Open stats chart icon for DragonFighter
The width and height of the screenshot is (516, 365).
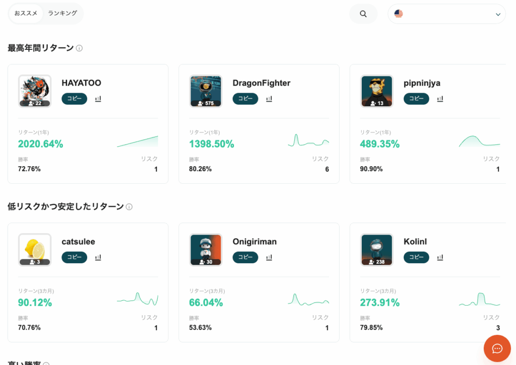[269, 99]
